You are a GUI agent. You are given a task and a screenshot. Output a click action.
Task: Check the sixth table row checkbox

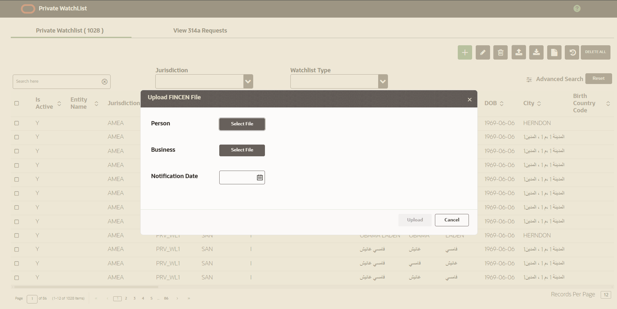17,193
